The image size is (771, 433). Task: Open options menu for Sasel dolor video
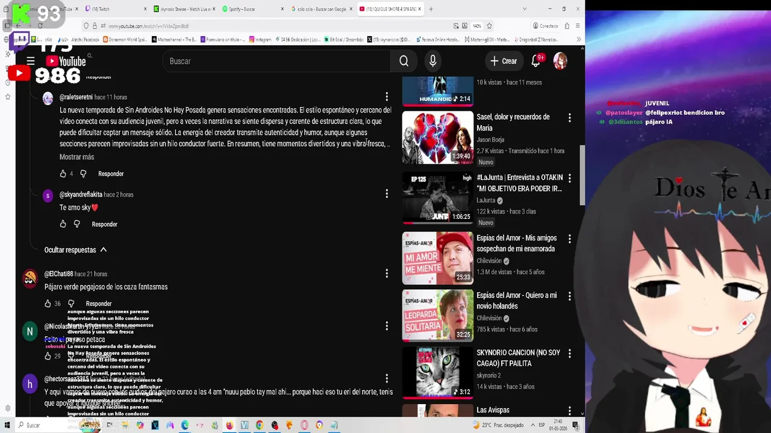[x=569, y=118]
